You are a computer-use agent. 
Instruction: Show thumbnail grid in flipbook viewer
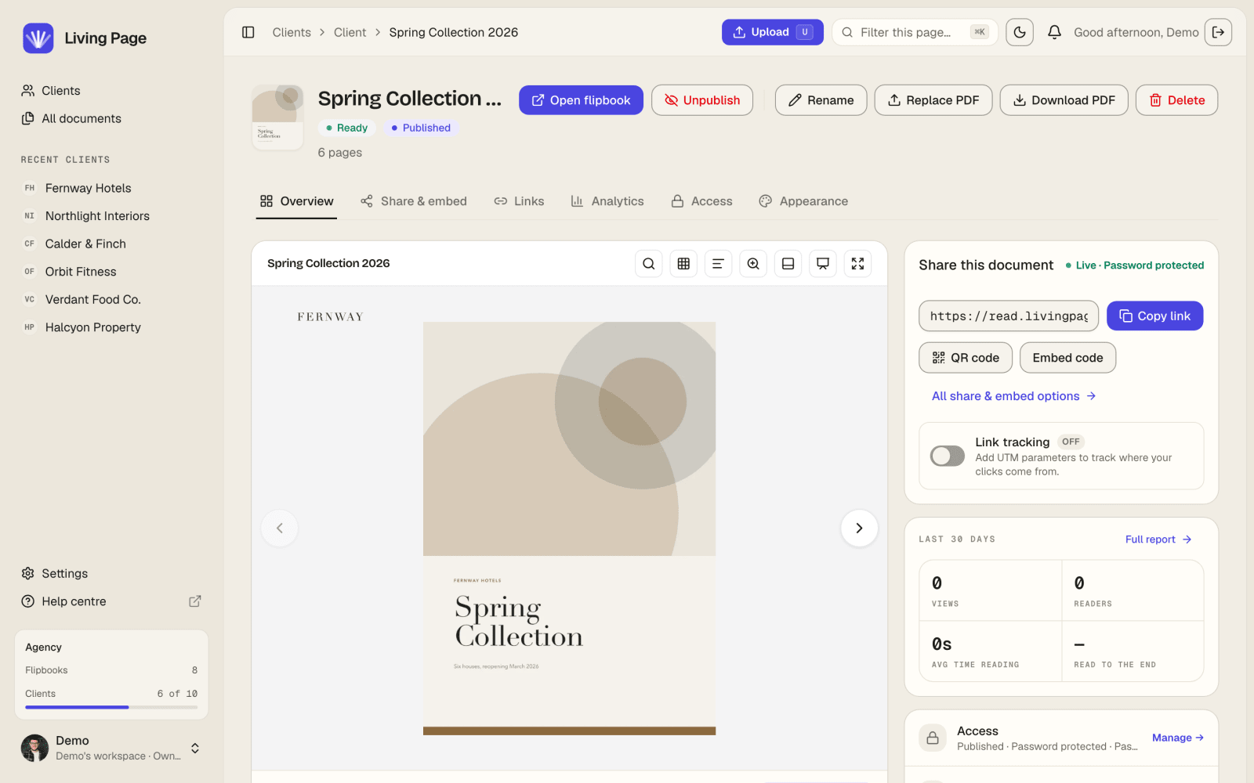tap(683, 264)
